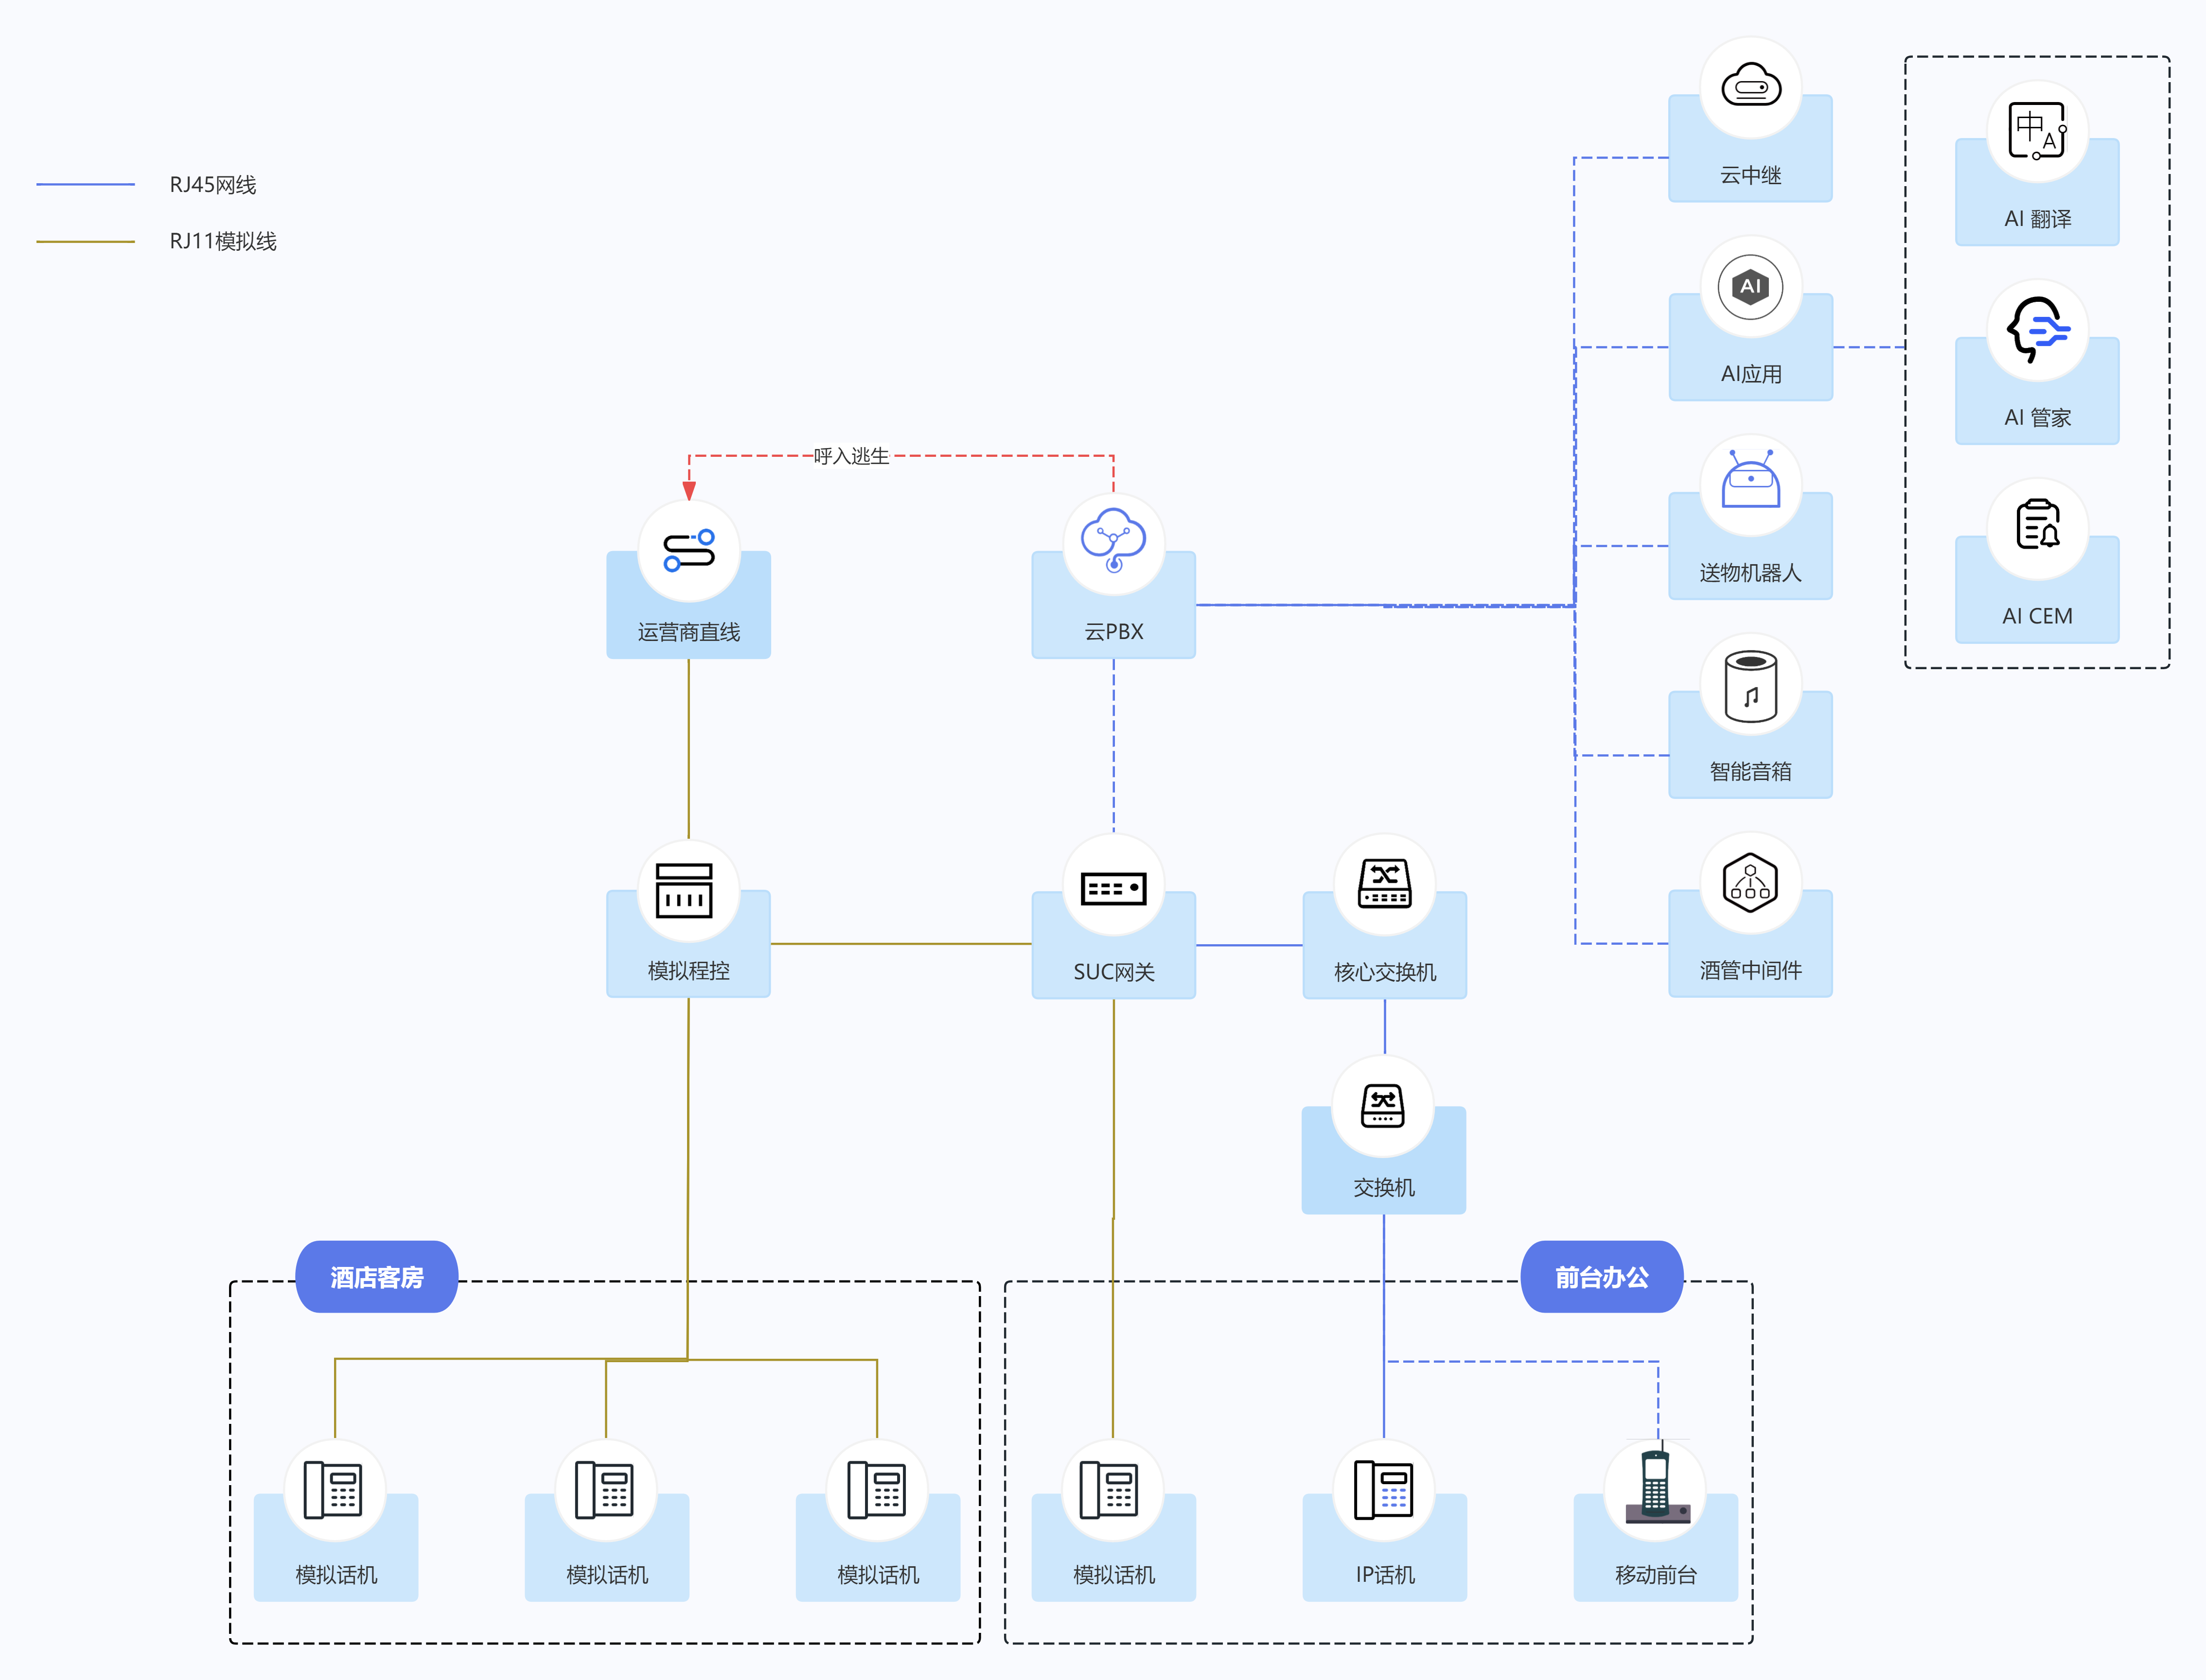This screenshot has height=1680, width=2206.
Task: Select the 智能音箱 text label
Action: pyautogui.click(x=1751, y=771)
